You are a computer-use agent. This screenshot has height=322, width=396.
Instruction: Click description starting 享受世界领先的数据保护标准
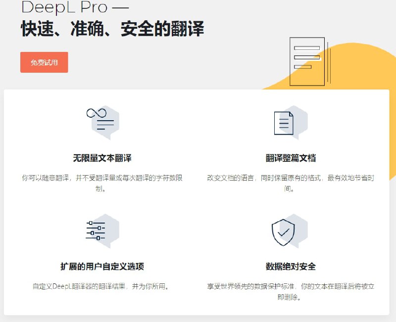[x=291, y=291]
